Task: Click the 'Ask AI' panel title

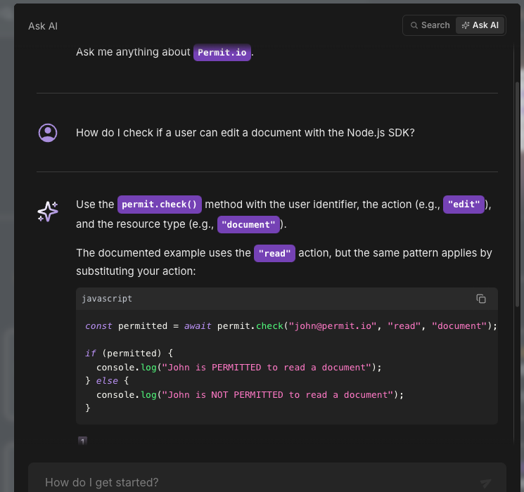Action: tap(43, 26)
